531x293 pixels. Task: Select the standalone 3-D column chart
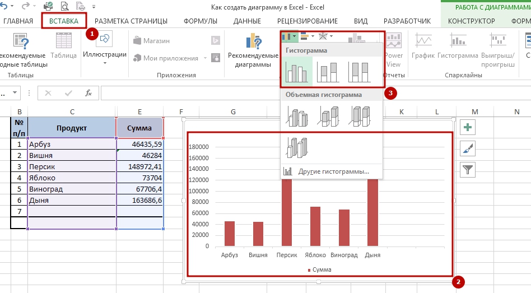297,147
